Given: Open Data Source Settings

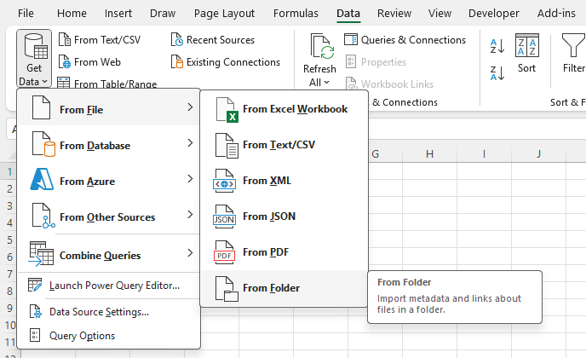Looking at the screenshot, I should 109,312.
